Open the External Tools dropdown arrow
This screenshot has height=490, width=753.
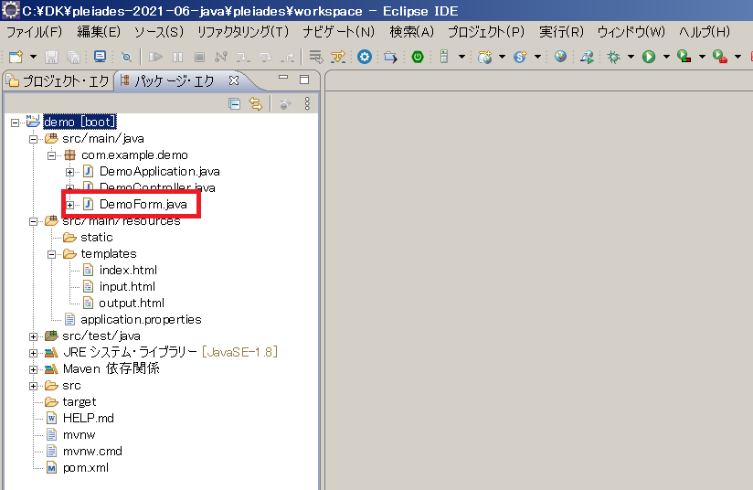click(737, 57)
